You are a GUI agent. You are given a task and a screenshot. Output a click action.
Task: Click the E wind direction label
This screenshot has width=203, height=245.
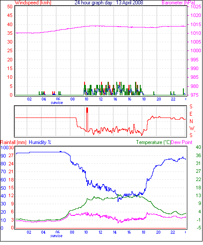point(191,114)
